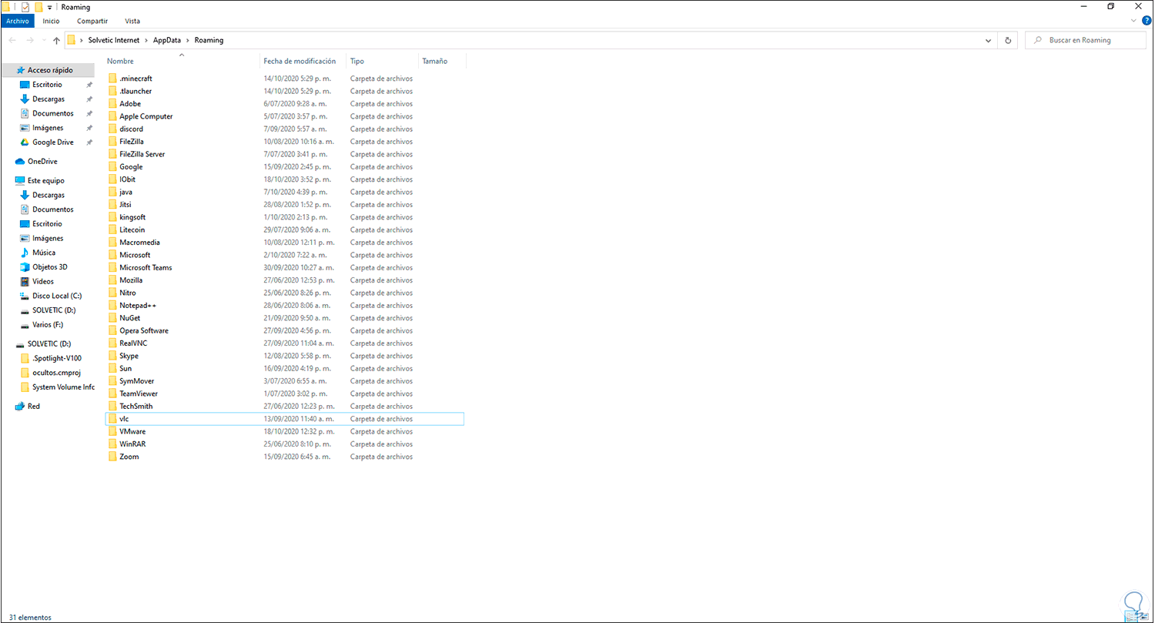This screenshot has width=1155, height=623.
Task: Navigate to Solvetic Internet in the breadcrumb
Action: tap(114, 40)
